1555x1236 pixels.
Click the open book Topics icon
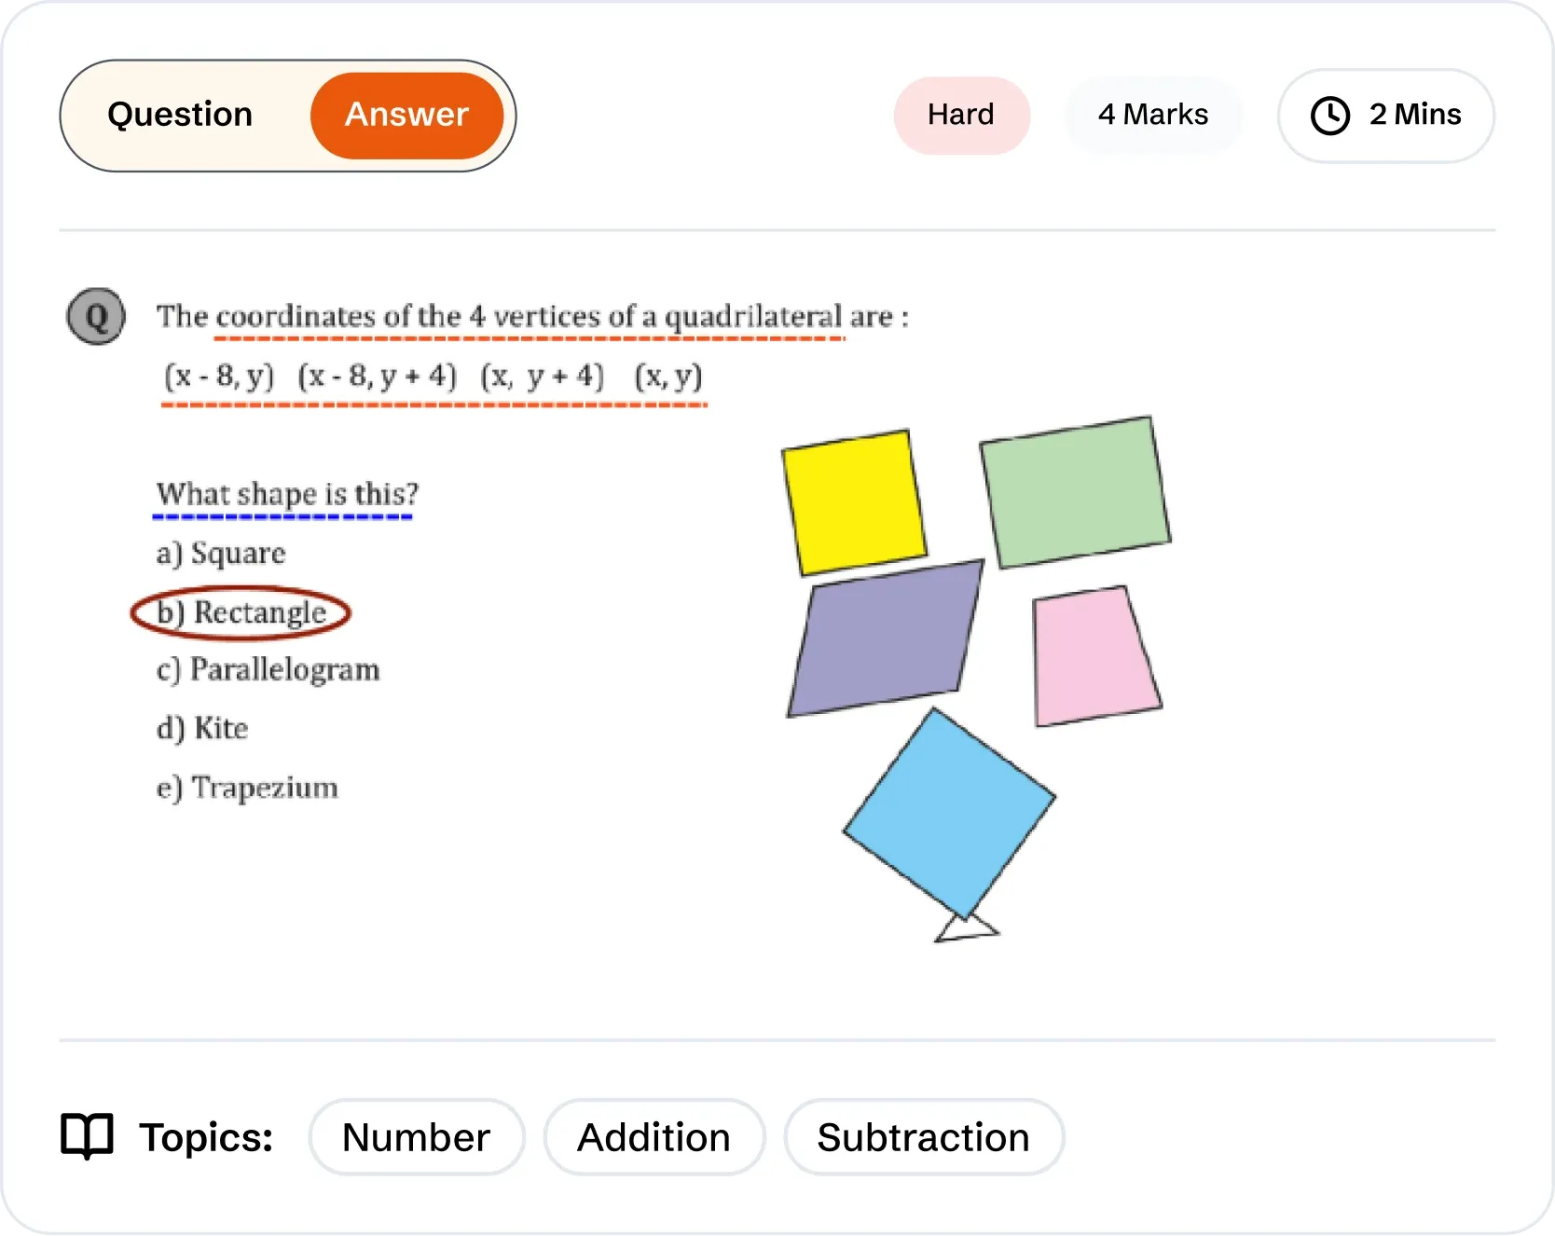[87, 1135]
